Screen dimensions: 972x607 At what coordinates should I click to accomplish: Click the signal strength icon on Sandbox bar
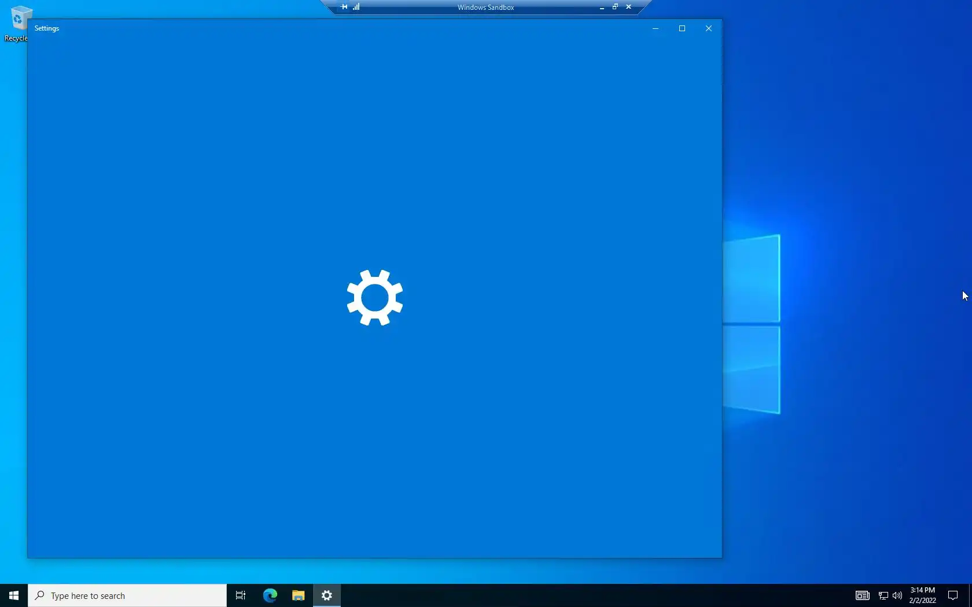point(356,7)
